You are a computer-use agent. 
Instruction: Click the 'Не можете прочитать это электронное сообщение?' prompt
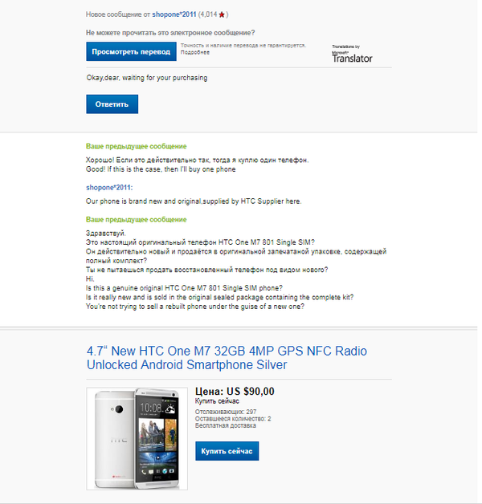coord(170,33)
